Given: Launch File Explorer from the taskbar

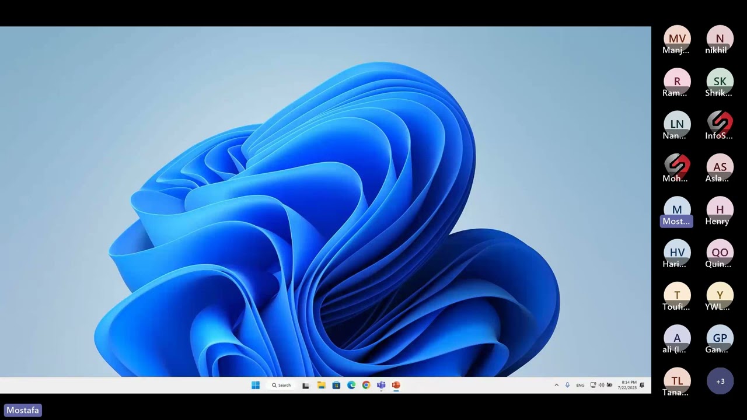Looking at the screenshot, I should 321,385.
